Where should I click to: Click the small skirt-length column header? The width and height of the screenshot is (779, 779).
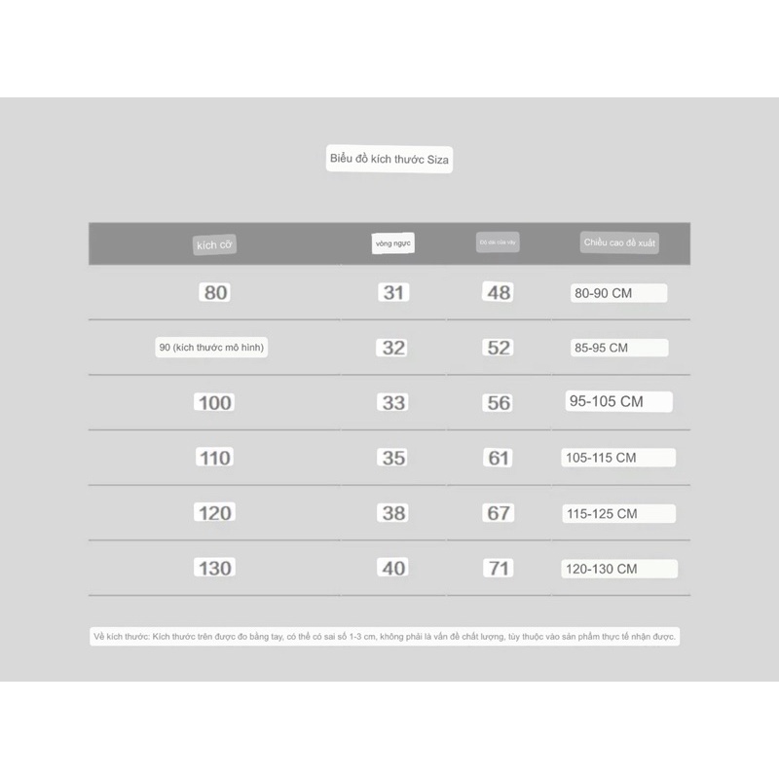(498, 242)
